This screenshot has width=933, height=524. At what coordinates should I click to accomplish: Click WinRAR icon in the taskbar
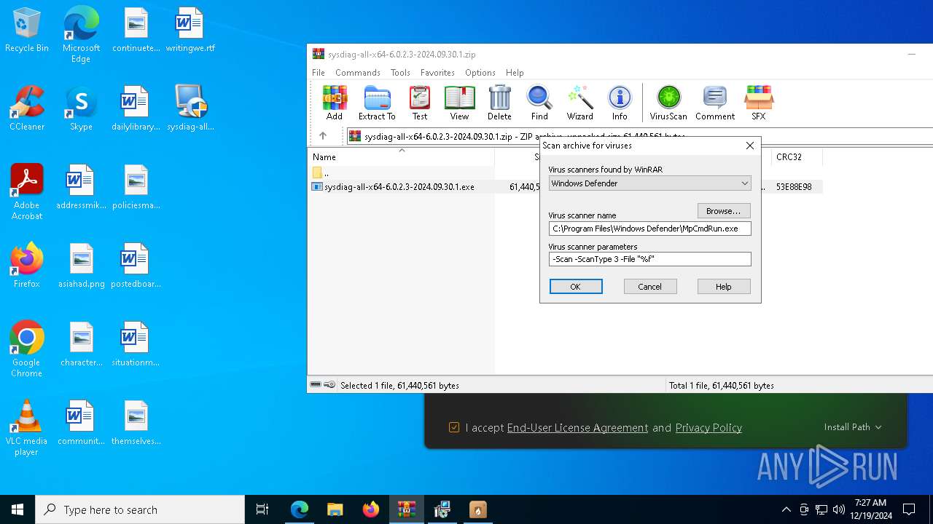coord(407,509)
